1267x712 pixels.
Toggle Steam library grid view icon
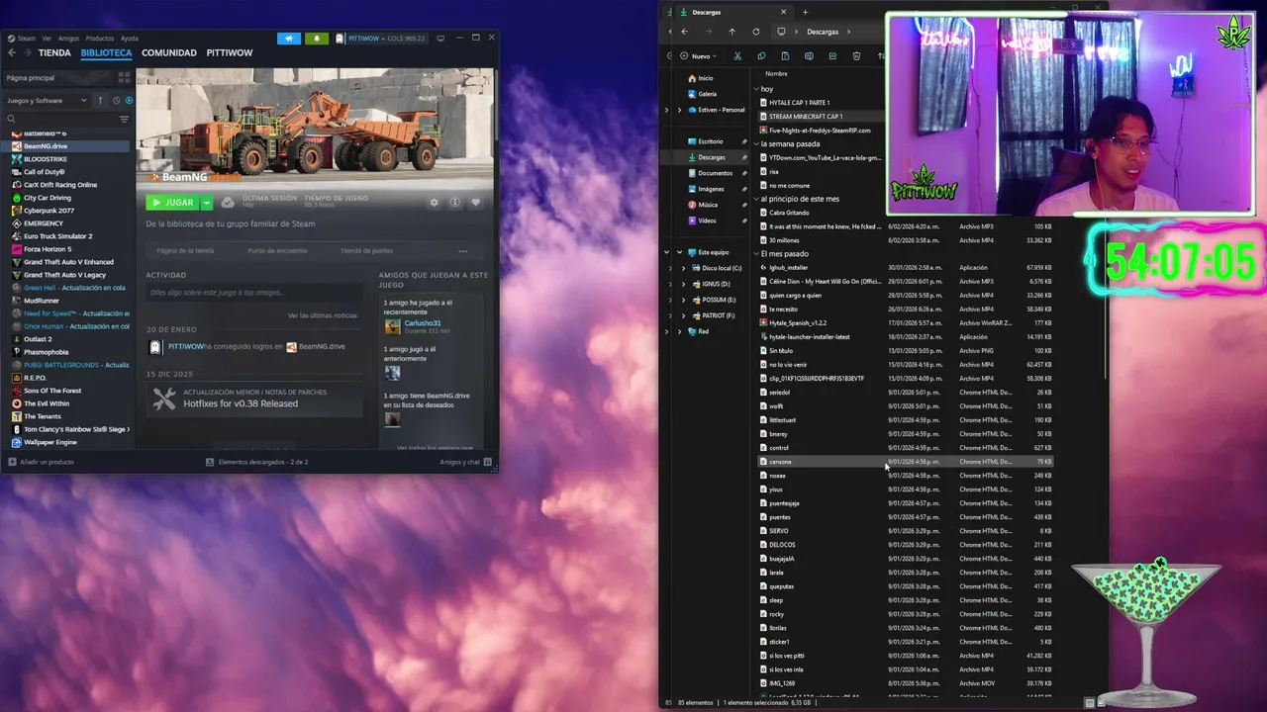point(124,77)
